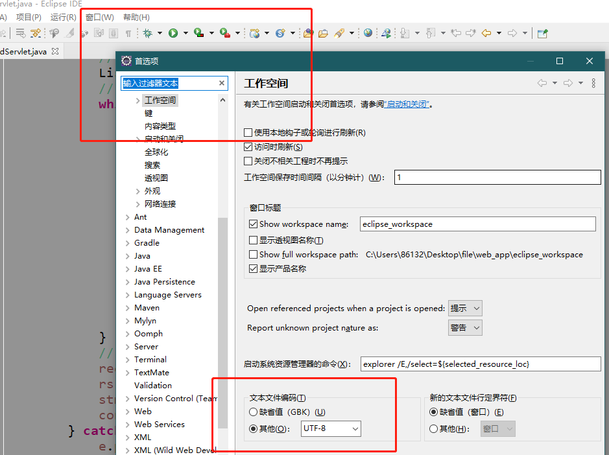Screen dimensions: 609x455
Task: Enable show perspective name checkbox
Action: coord(253,240)
